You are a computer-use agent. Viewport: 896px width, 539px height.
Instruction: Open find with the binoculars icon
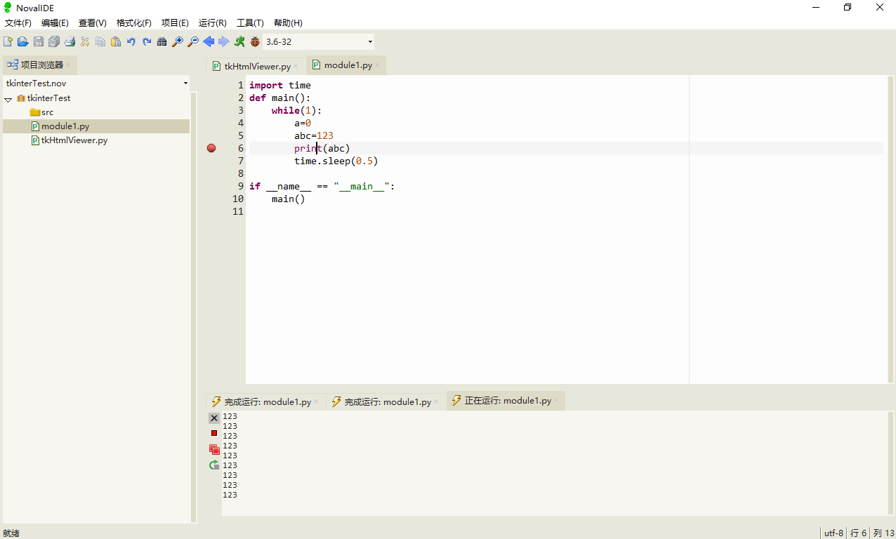pyautogui.click(x=162, y=42)
